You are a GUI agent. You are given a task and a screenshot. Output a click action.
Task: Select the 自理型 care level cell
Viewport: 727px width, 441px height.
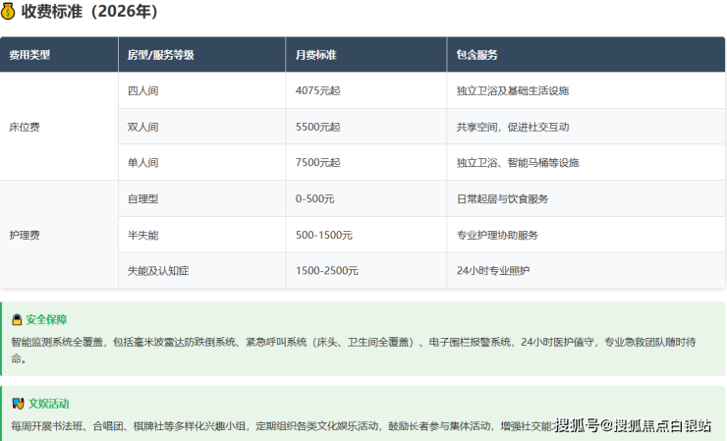pyautogui.click(x=142, y=198)
